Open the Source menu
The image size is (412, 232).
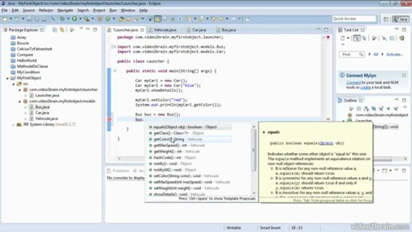point(28,10)
